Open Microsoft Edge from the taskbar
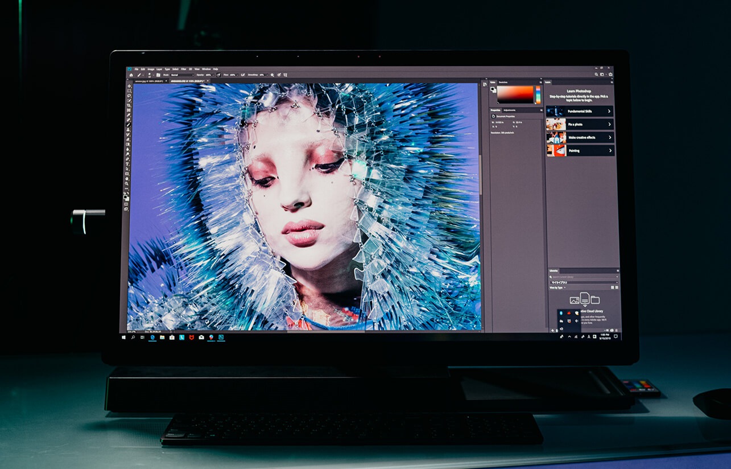The width and height of the screenshot is (731, 469). 152,337
